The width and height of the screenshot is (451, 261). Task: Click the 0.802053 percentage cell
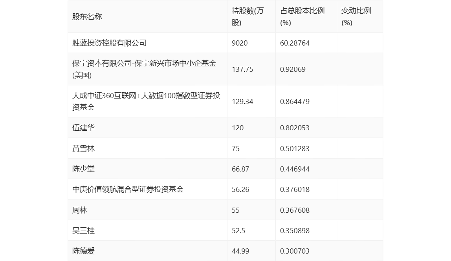(x=295, y=128)
